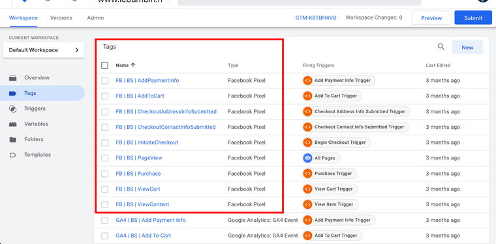Open the Versions tab
The image size is (496, 244).
(x=61, y=18)
